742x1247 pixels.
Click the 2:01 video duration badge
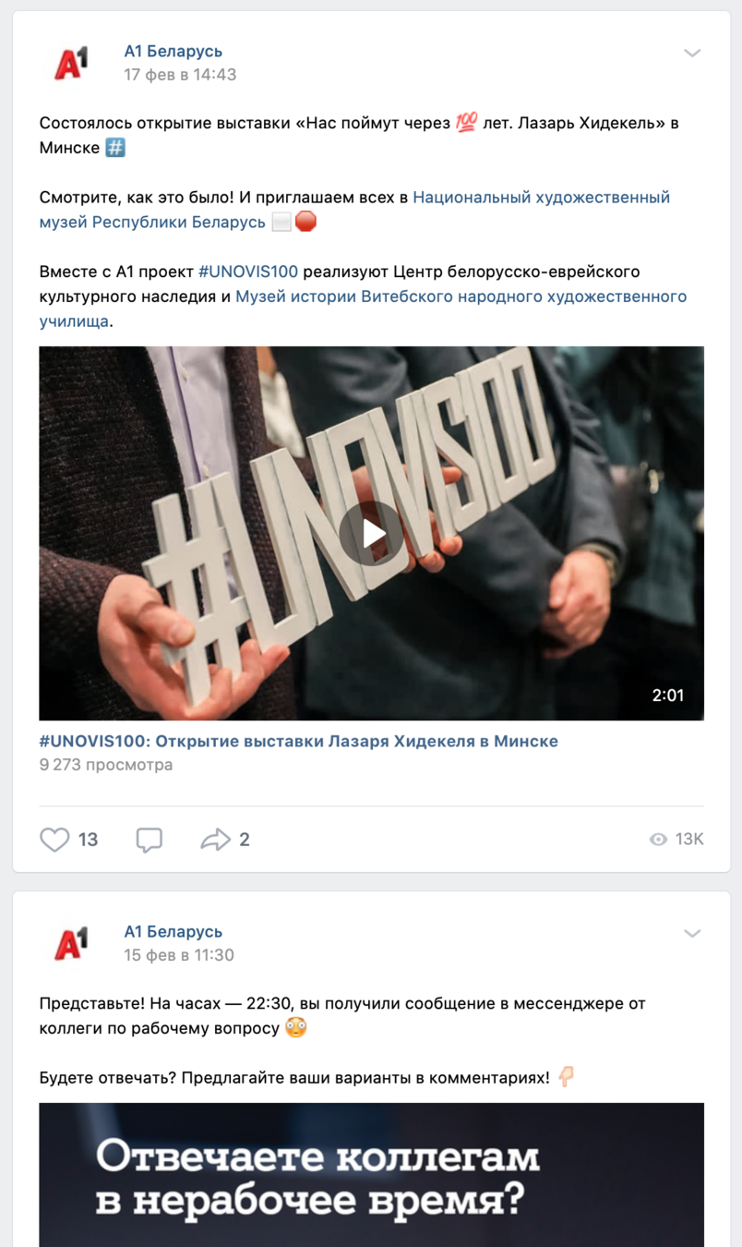point(668,695)
